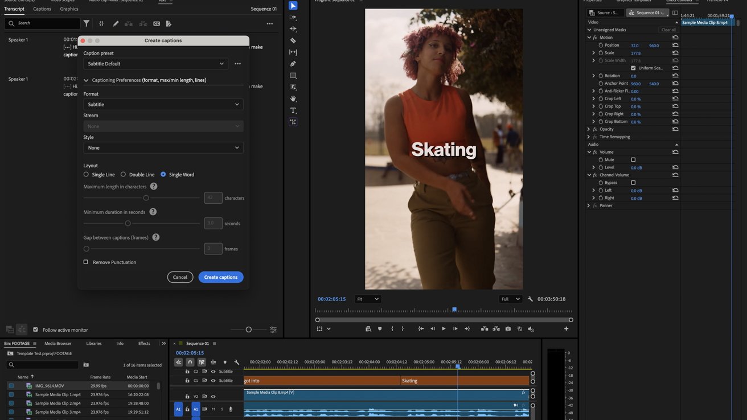Screen dimensions: 747x420
Task: Open the Style dropdown showing None
Action: (x=163, y=147)
